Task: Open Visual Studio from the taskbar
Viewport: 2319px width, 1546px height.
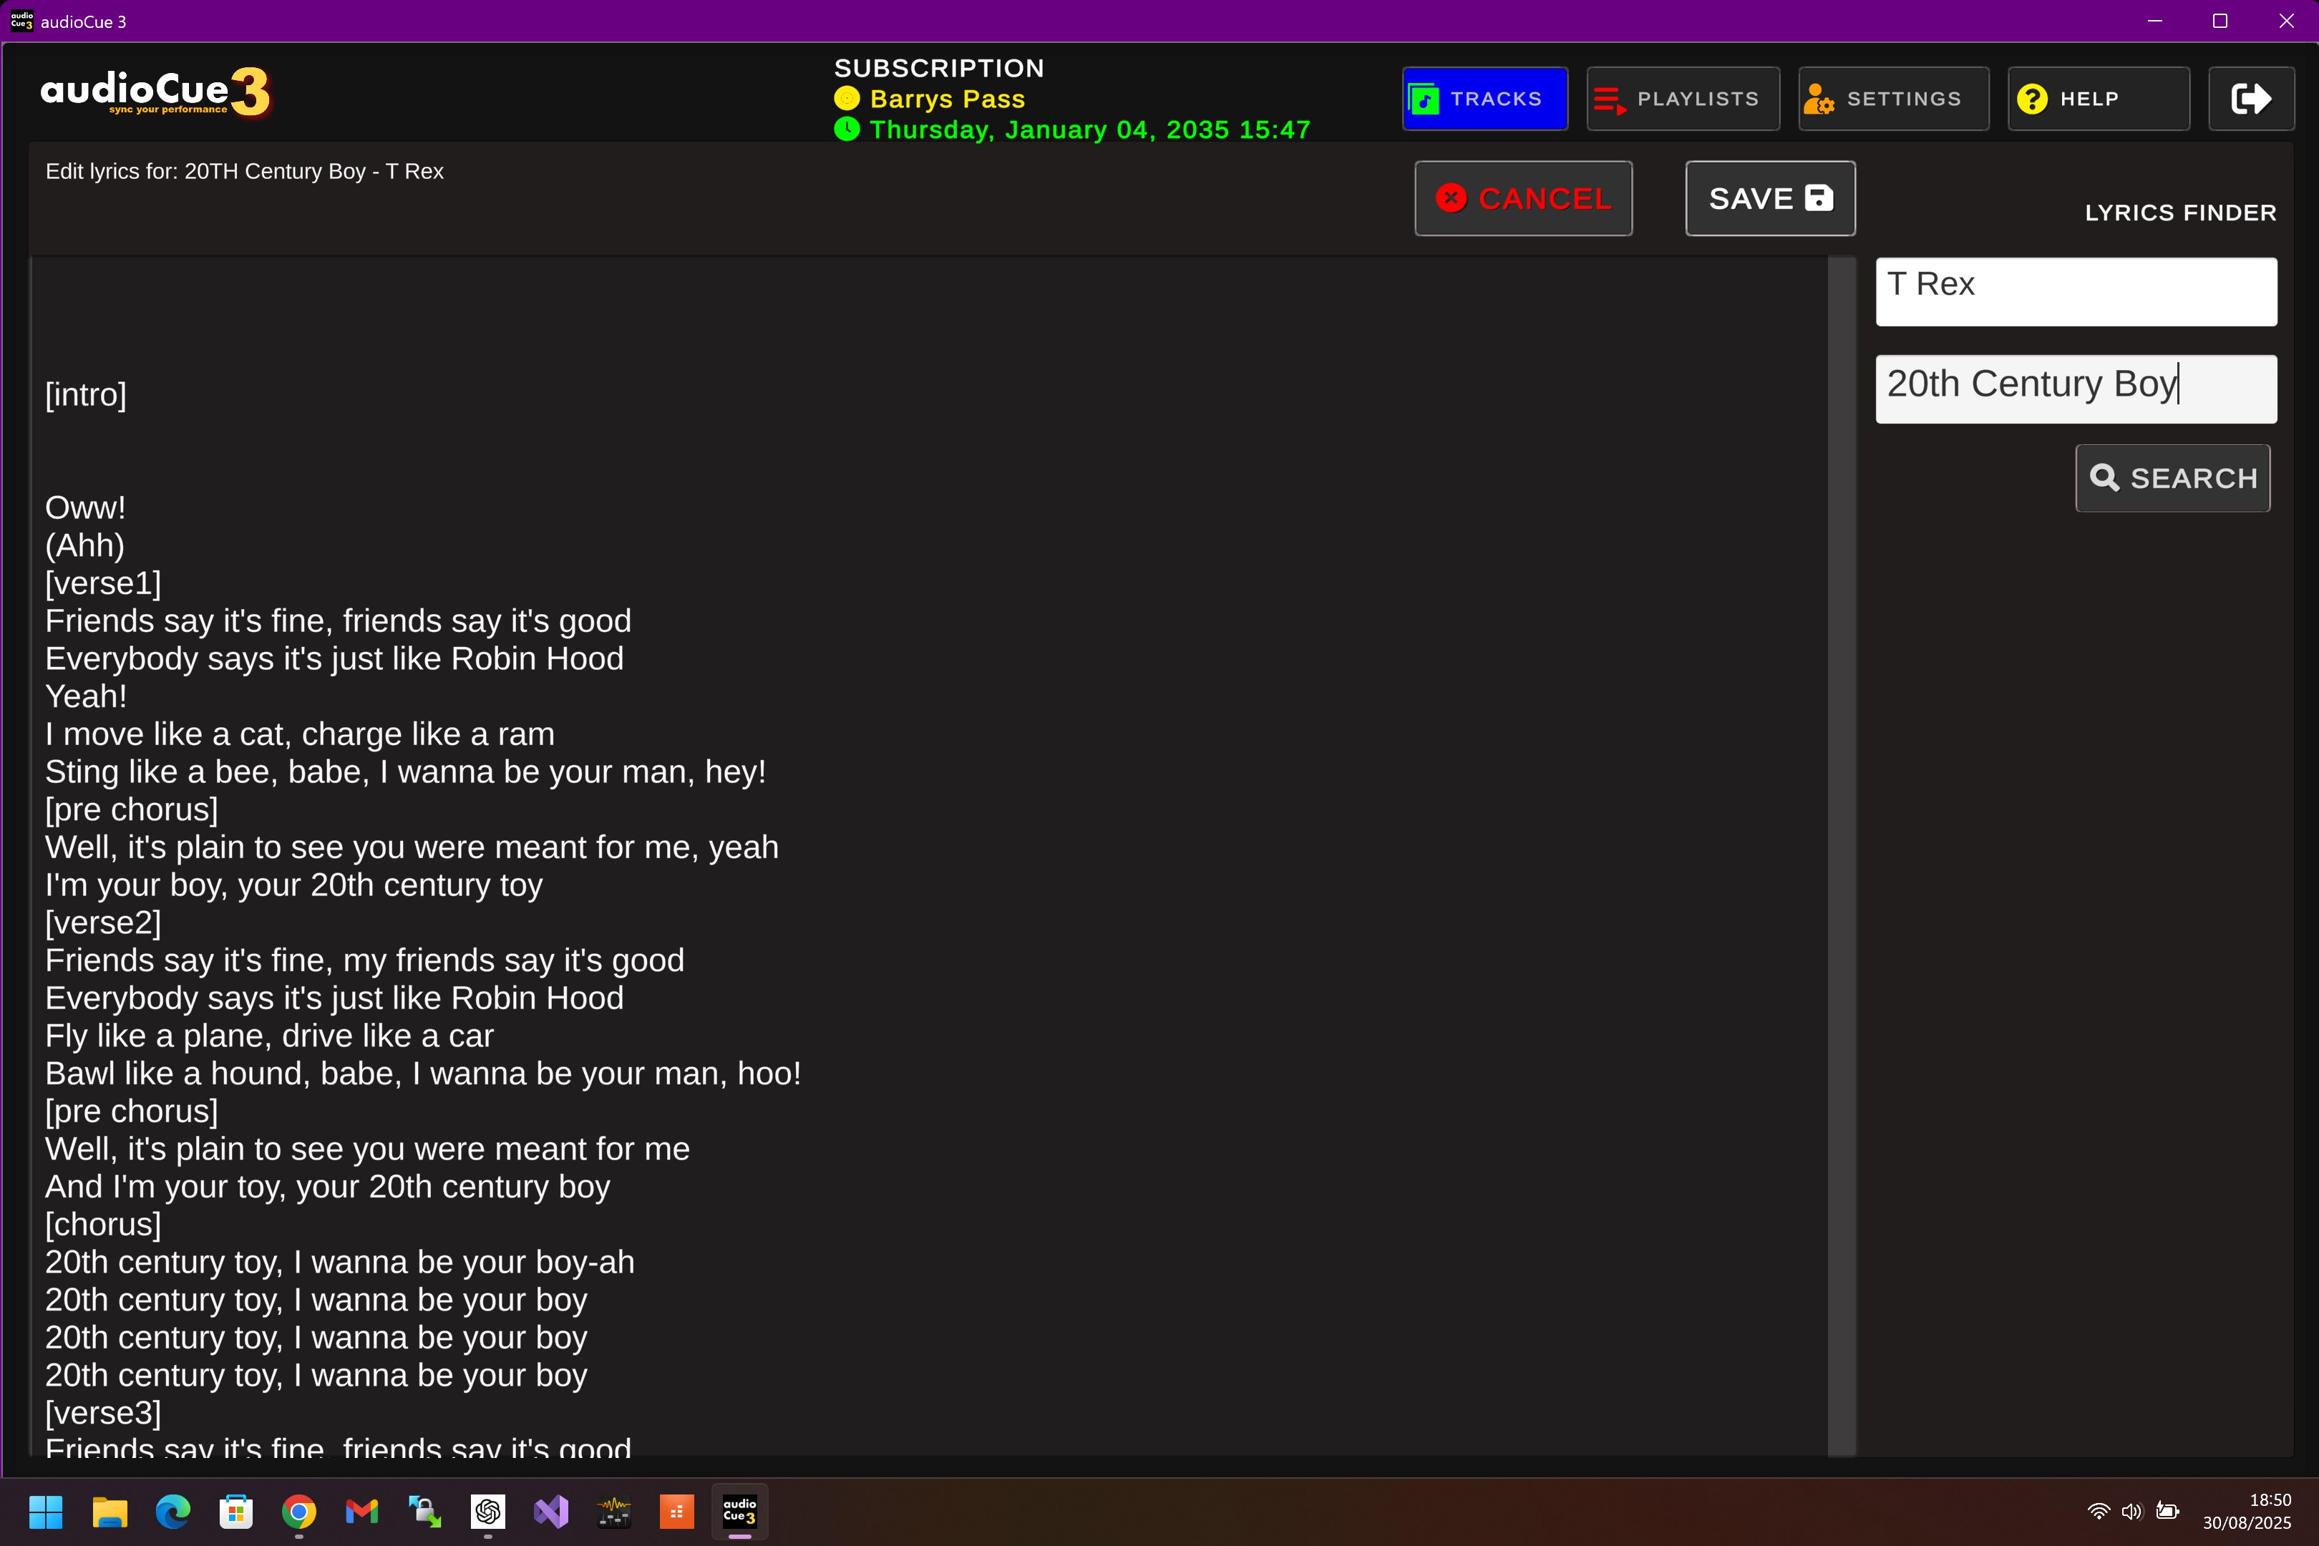Action: point(551,1512)
